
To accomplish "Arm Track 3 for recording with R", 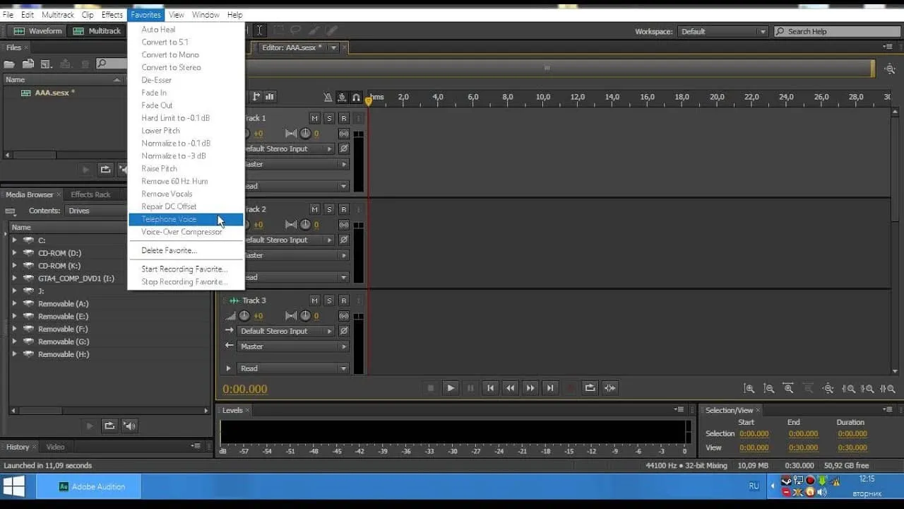I will pyautogui.click(x=344, y=300).
